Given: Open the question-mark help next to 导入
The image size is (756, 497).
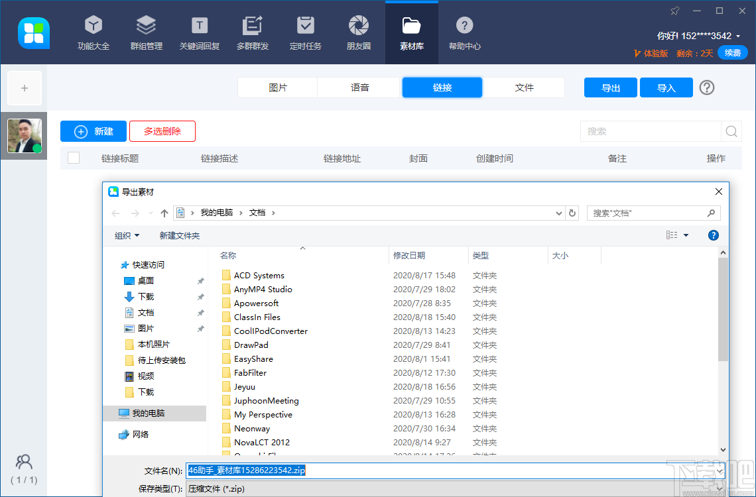Looking at the screenshot, I should [x=707, y=87].
